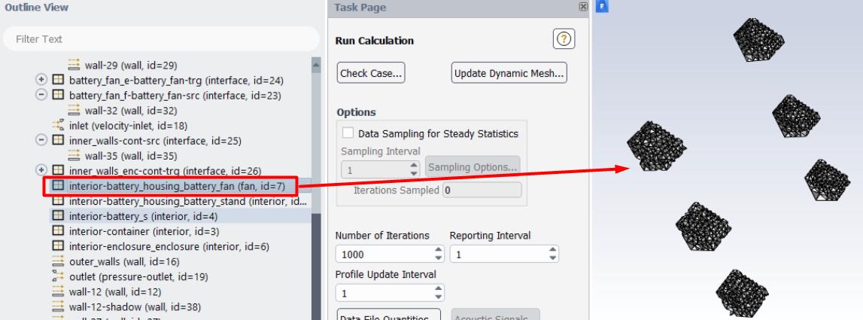The height and width of the screenshot is (320, 863).
Task: Expand inner_walls_enc-cont-trg interface node
Action: point(41,171)
